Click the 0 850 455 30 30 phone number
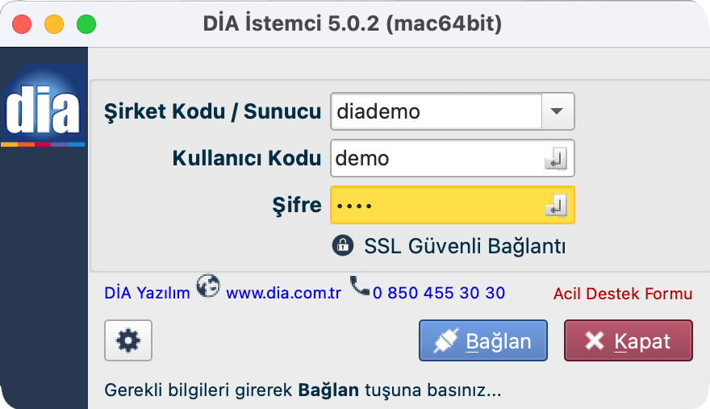The width and height of the screenshot is (710, 409). coord(439,293)
